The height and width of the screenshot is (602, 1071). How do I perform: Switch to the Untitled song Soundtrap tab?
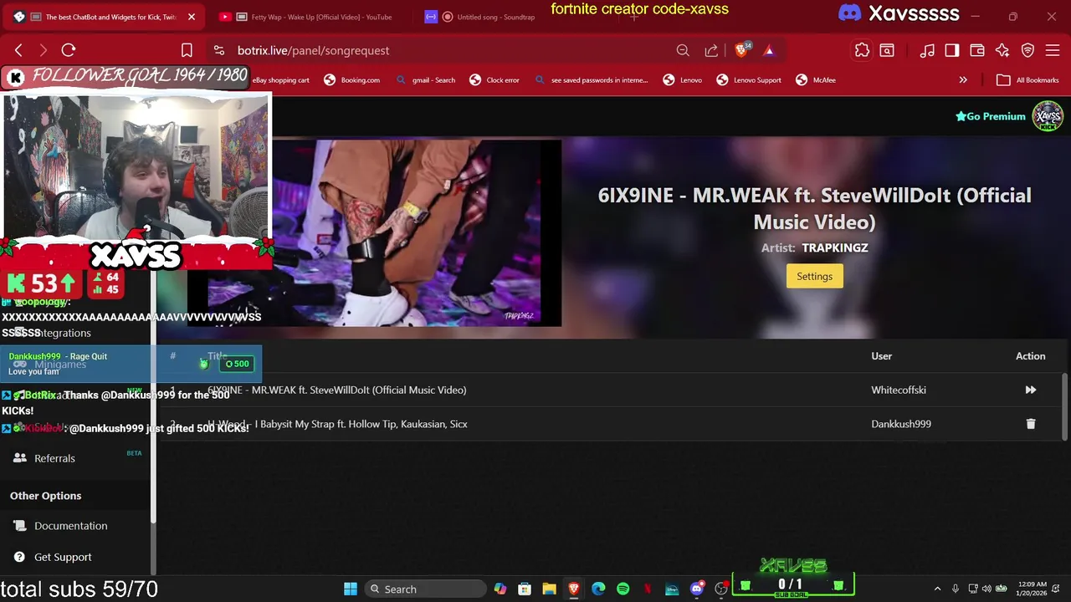click(x=494, y=17)
